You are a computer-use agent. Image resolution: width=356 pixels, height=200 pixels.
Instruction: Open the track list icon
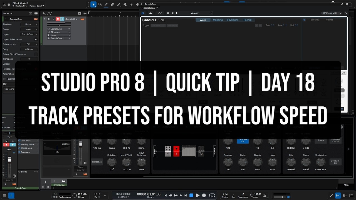point(80,13)
